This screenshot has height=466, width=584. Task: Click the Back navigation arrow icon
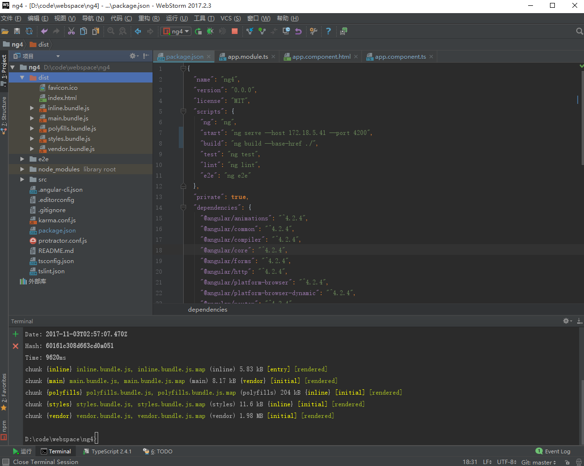(x=138, y=31)
